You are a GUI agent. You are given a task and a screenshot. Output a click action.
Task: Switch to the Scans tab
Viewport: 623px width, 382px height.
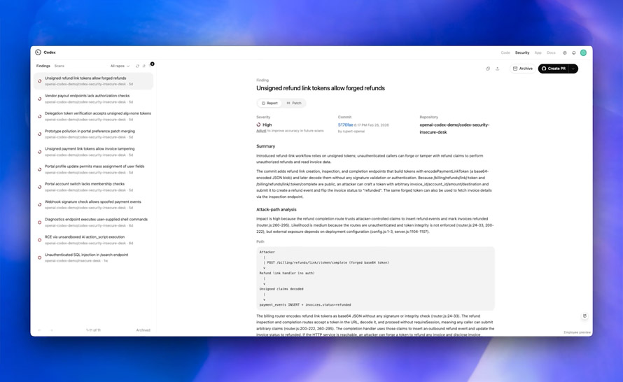click(59, 66)
